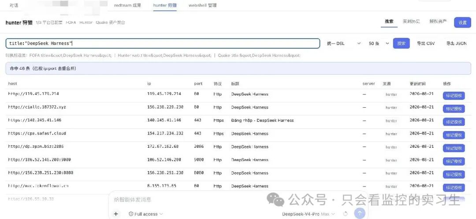
Task: Click 标记授权 for ciallo.187372.xyz row
Action: point(454,109)
